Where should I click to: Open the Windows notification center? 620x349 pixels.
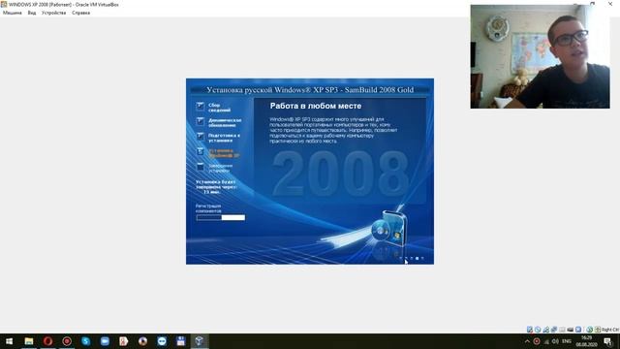point(608,342)
